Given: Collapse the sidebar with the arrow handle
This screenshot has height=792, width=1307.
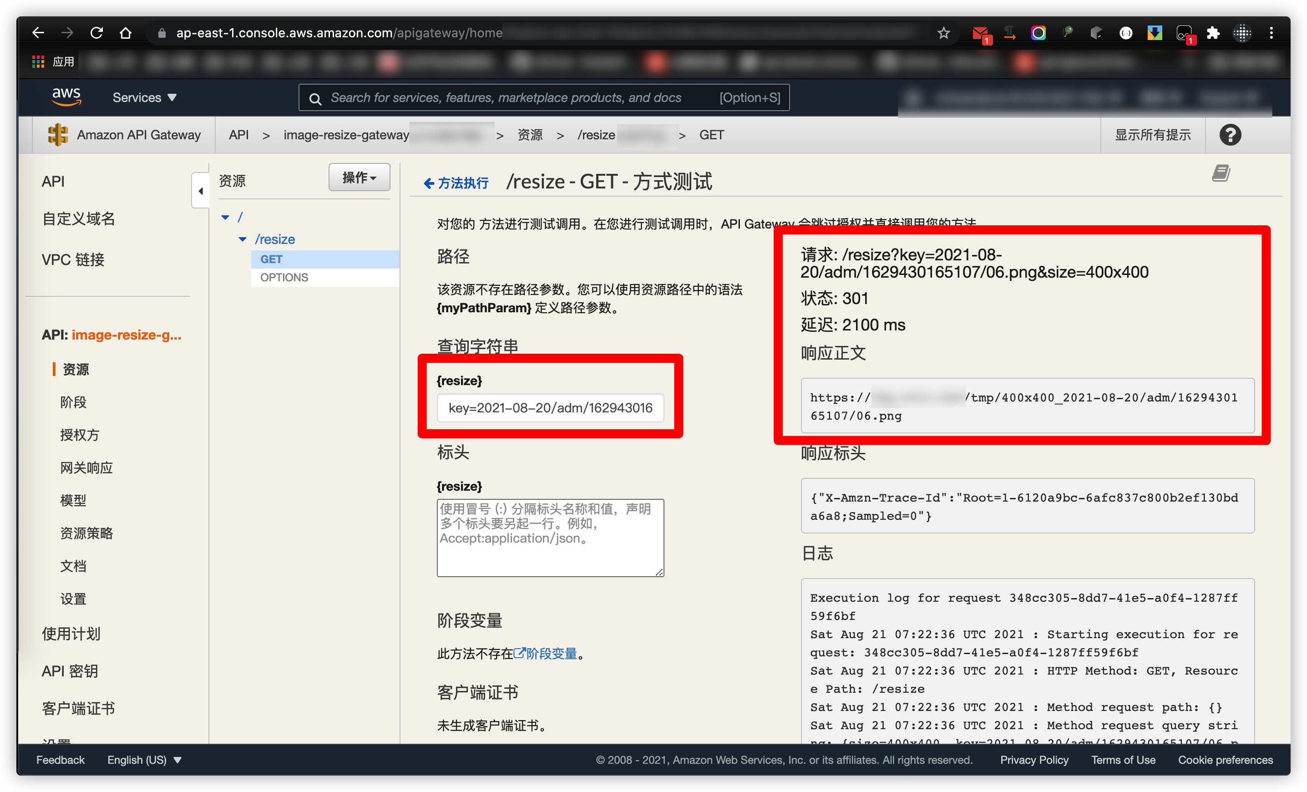Looking at the screenshot, I should coord(201,191).
